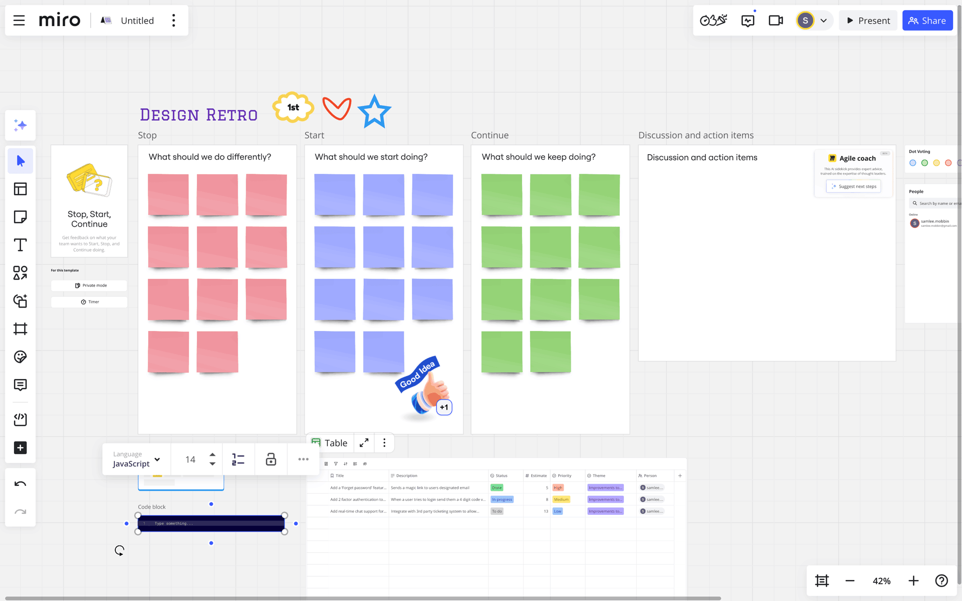Viewport: 962px width, 601px height.
Task: Open the Shapes and lines tool
Action: pos(20,273)
